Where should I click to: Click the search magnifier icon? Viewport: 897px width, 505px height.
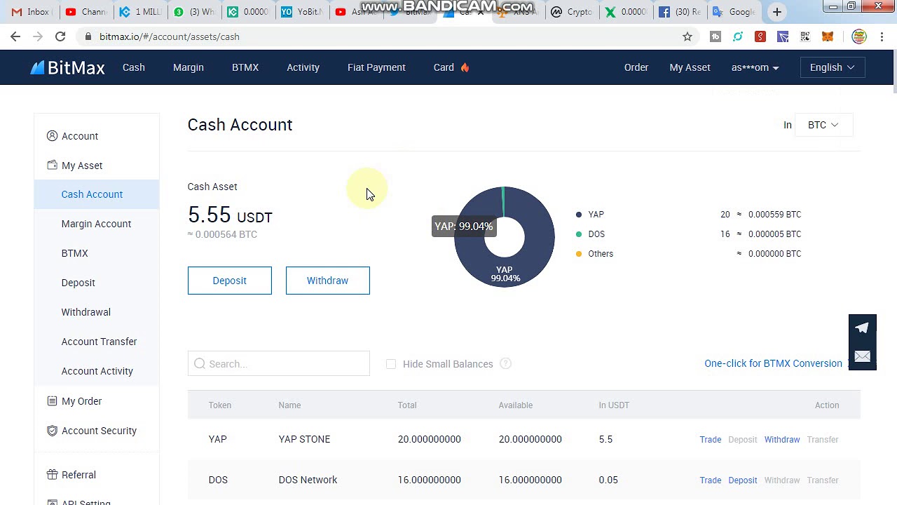tap(200, 363)
